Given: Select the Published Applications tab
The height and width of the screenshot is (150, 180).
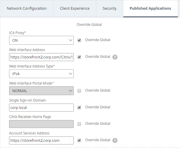Looking at the screenshot, I should pos(150,9).
